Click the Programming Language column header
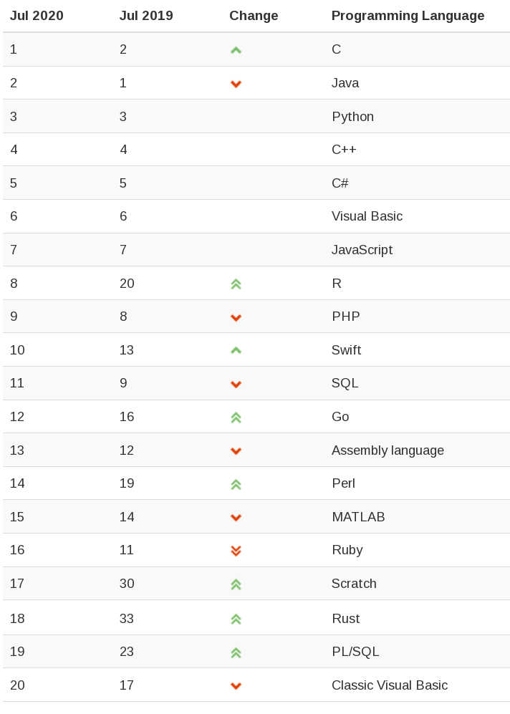 coord(408,16)
